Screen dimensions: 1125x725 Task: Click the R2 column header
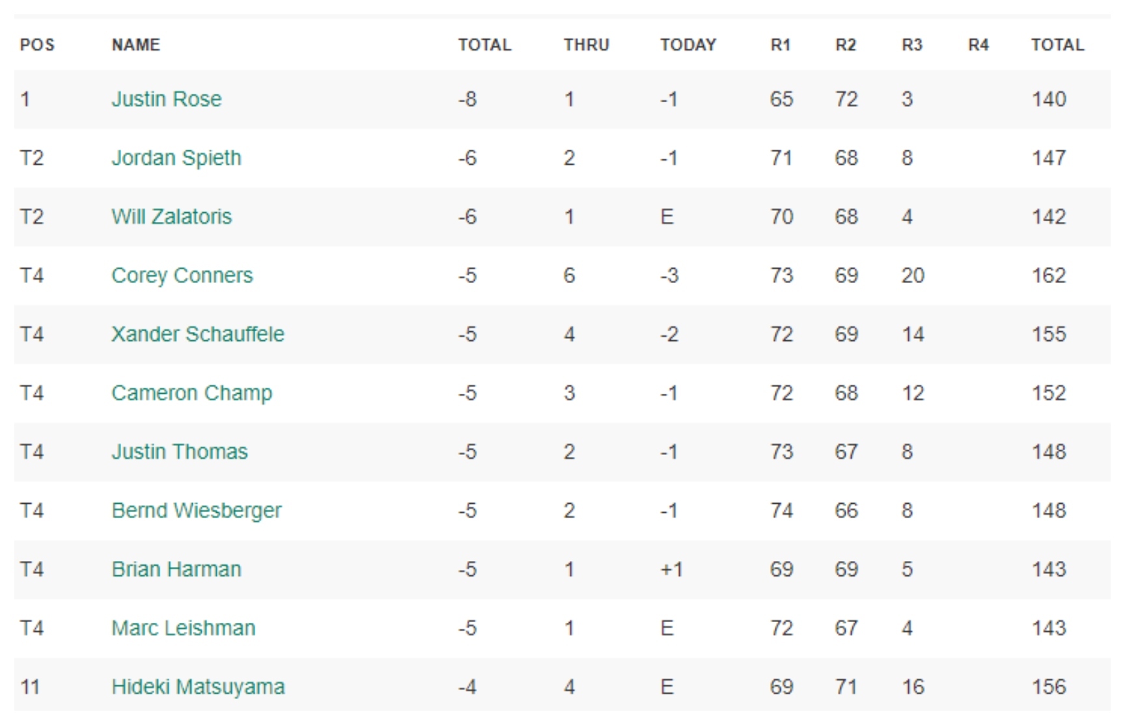845,45
